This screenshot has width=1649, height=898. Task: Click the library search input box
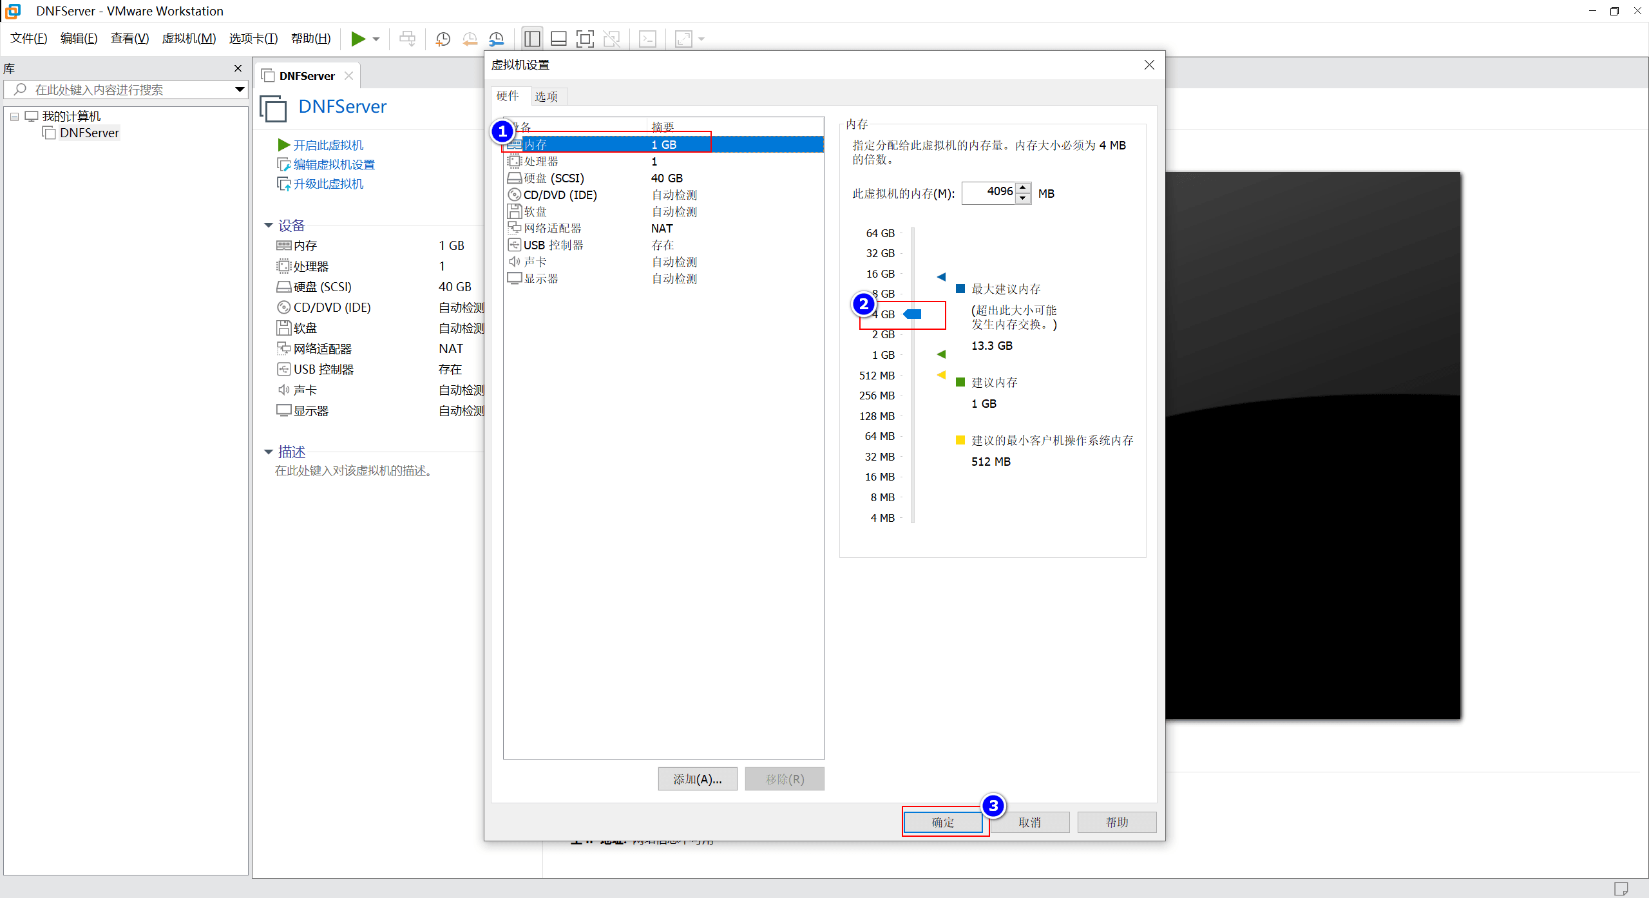pyautogui.click(x=126, y=90)
